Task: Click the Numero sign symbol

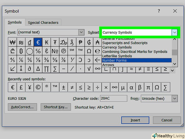Action: coord(55,51)
